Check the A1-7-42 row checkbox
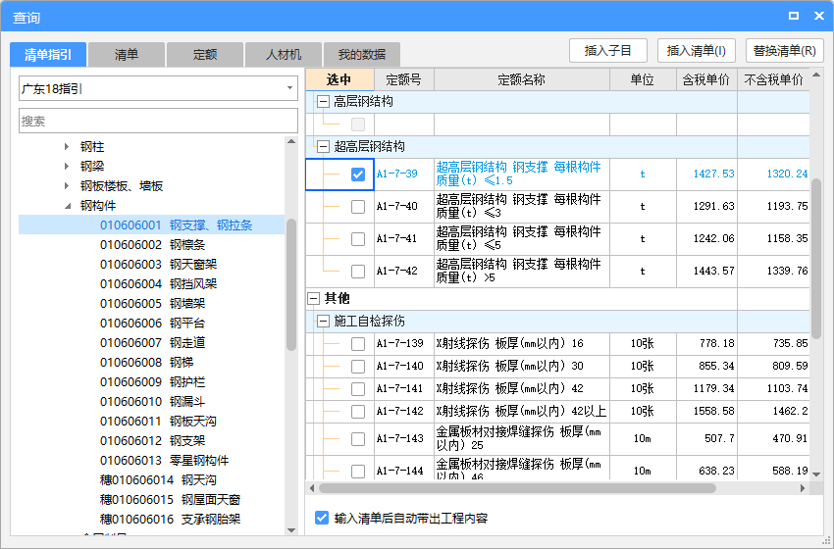Viewport: 834px width, 549px height. click(358, 272)
